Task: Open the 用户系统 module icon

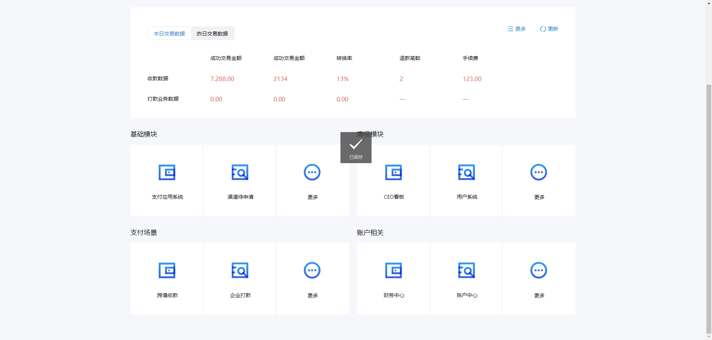Action: (x=467, y=172)
